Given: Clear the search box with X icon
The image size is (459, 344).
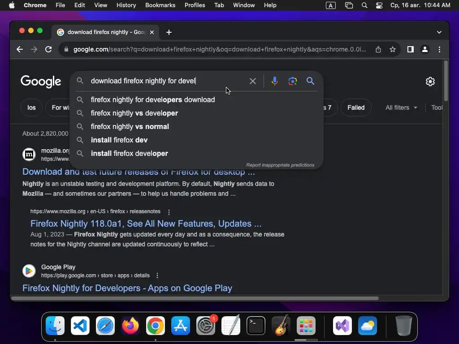Looking at the screenshot, I should [x=253, y=81].
